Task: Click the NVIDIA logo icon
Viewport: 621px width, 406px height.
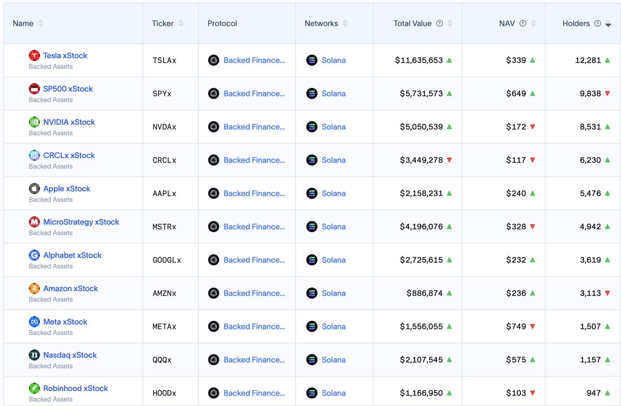Action: tap(35, 122)
